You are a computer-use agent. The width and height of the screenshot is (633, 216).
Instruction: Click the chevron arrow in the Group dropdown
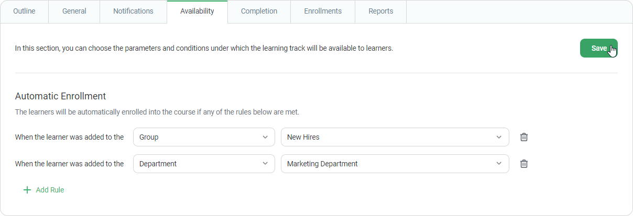pos(265,137)
